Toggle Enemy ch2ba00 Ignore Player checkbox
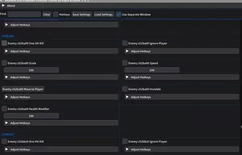Image resolution: width=242 pixels, height=155 pixels. pos(125,43)
